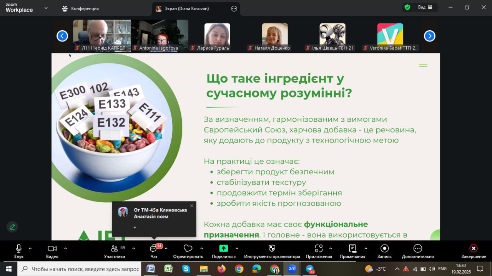Screen dimensions: 492x276
Task: Open the Apps (Приложения) icon
Action: 319,250
